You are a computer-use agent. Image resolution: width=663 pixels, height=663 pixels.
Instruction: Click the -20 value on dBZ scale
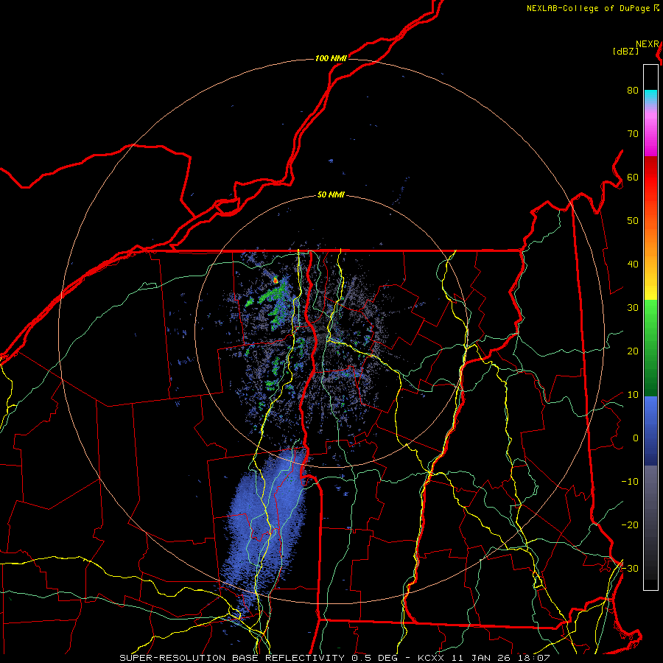630,525
